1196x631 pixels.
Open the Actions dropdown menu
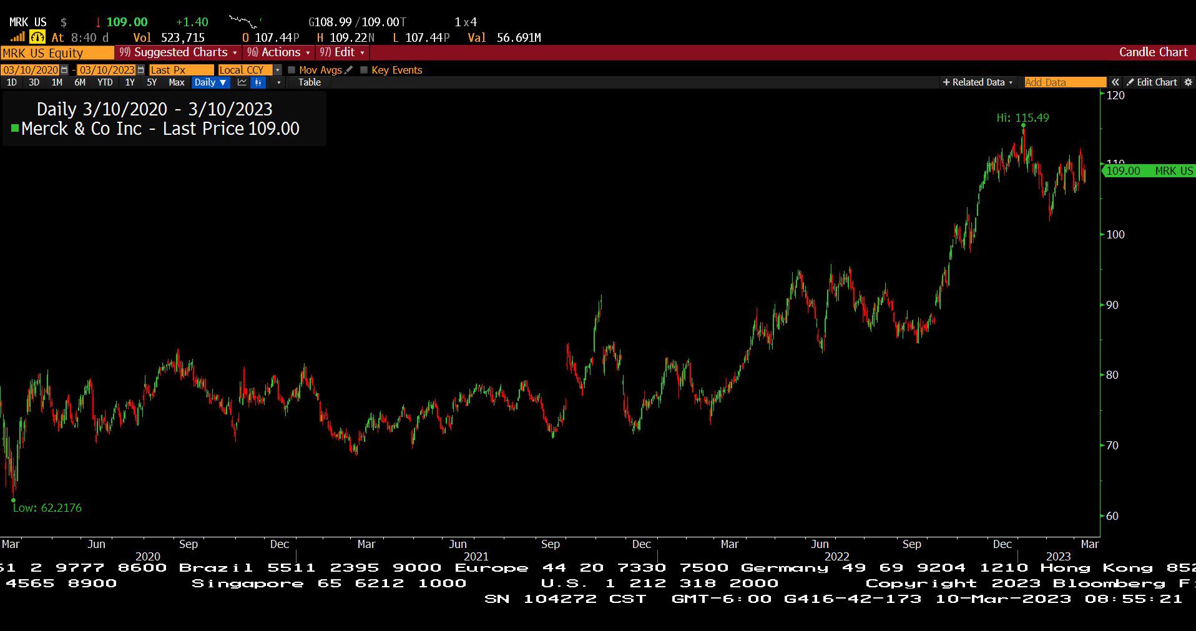click(x=278, y=52)
